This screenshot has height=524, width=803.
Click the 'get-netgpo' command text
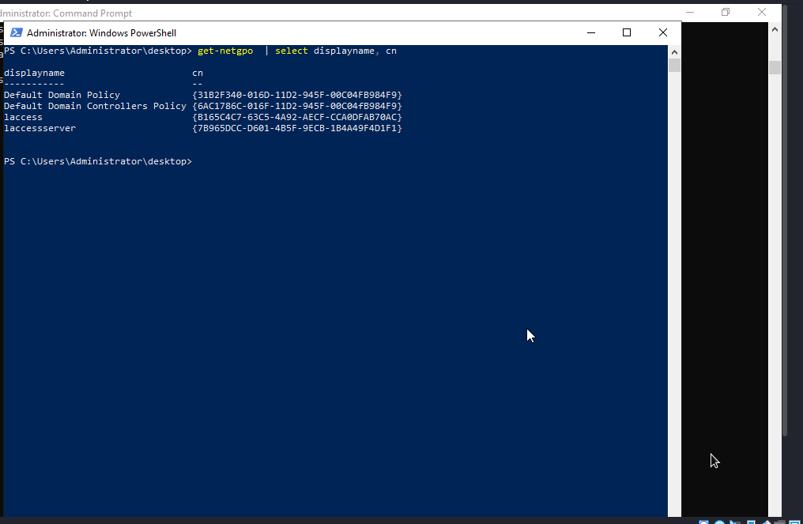[x=225, y=51]
